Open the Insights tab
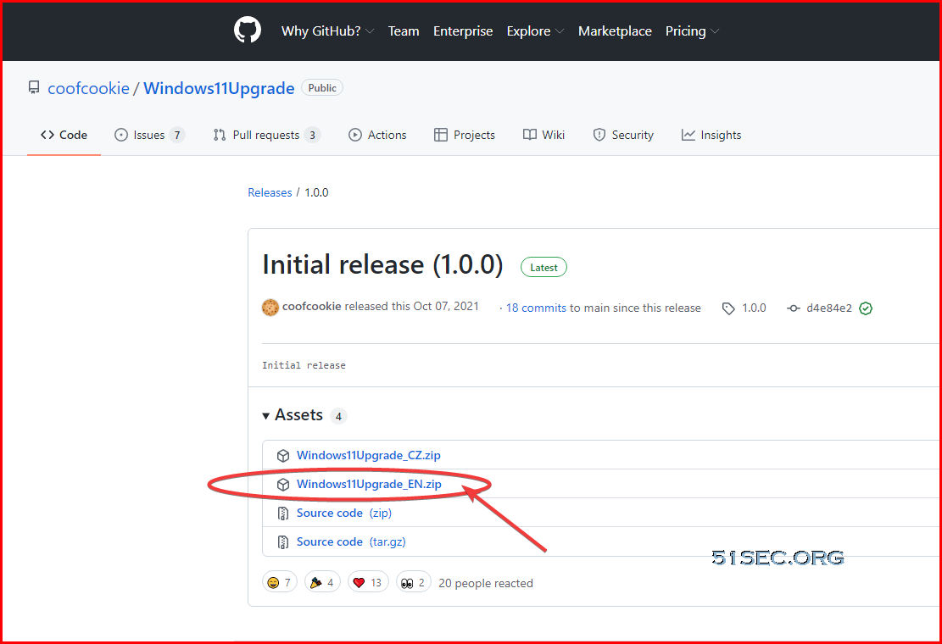The width and height of the screenshot is (942, 644). [711, 135]
